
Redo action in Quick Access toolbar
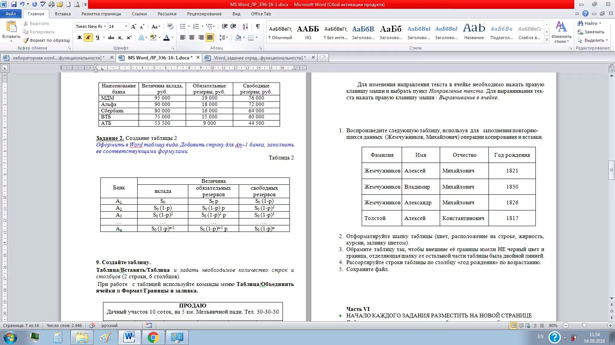(x=35, y=4)
